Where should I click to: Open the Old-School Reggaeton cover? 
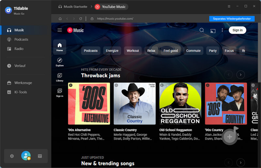point(180,104)
